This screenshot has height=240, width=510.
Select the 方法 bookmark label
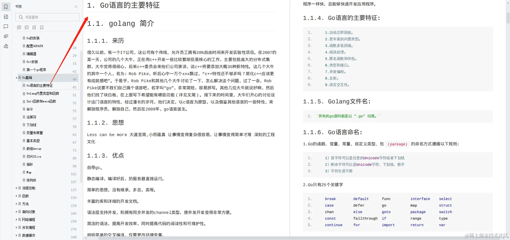(x=25, y=204)
